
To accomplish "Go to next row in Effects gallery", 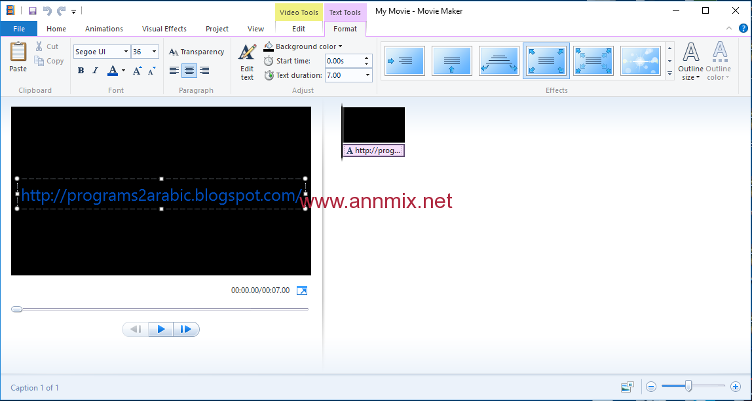I will tap(669, 61).
